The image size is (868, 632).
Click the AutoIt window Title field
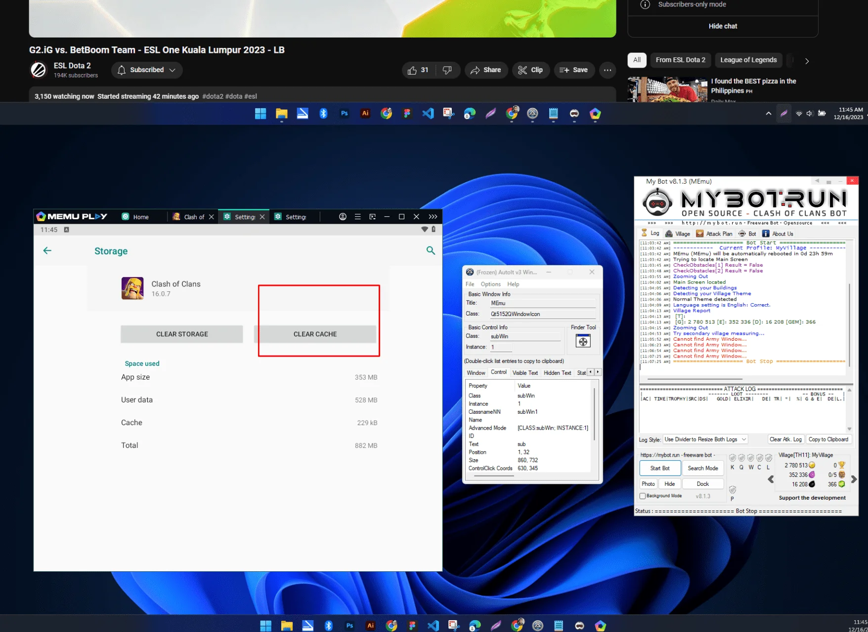click(542, 303)
